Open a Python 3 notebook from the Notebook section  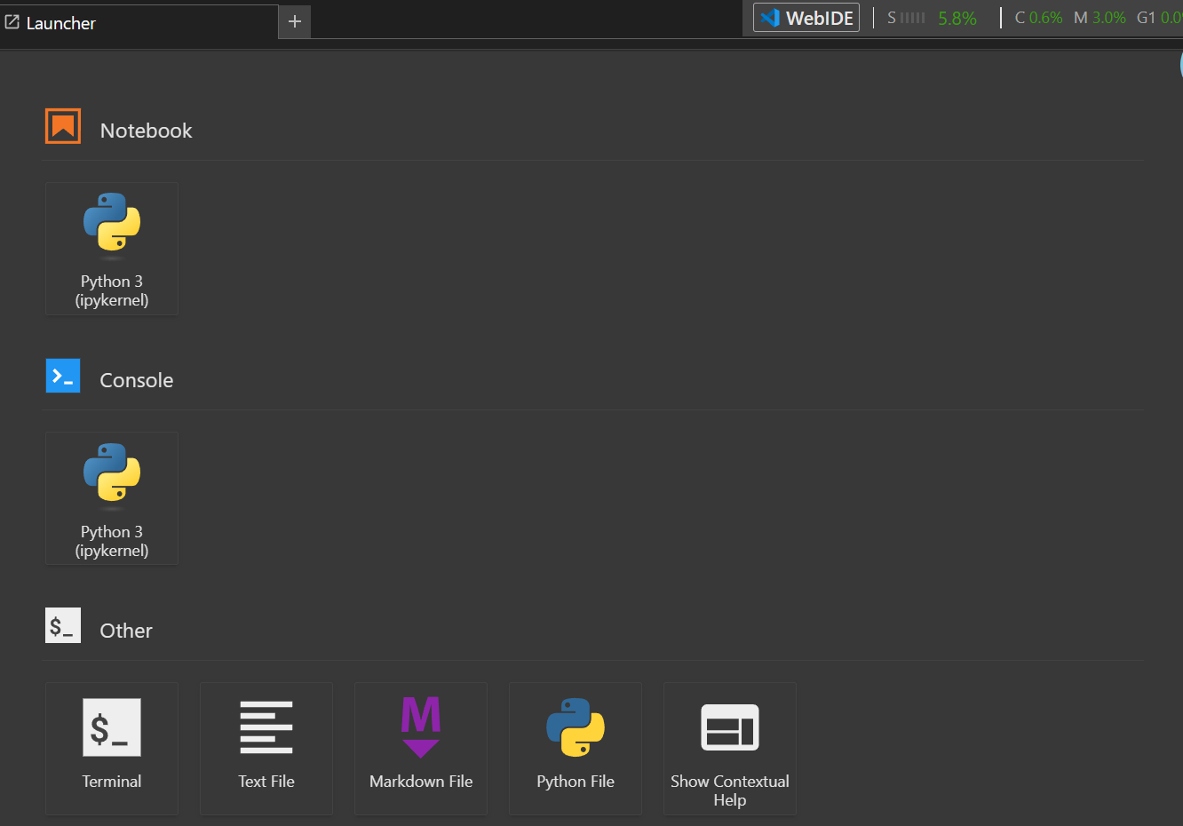tap(112, 249)
